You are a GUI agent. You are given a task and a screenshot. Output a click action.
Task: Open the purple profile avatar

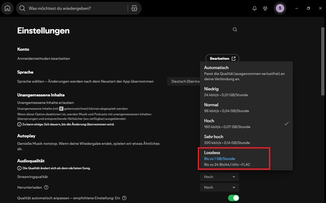(280, 8)
